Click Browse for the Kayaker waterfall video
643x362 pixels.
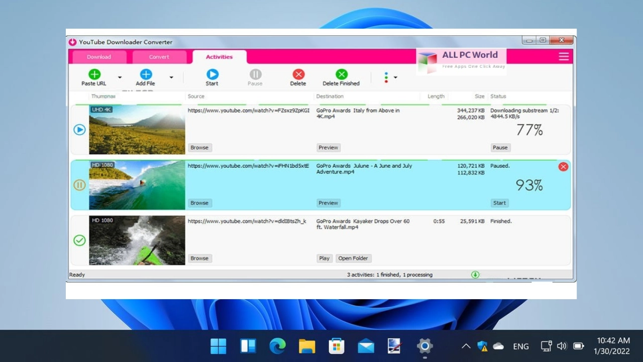tap(199, 258)
